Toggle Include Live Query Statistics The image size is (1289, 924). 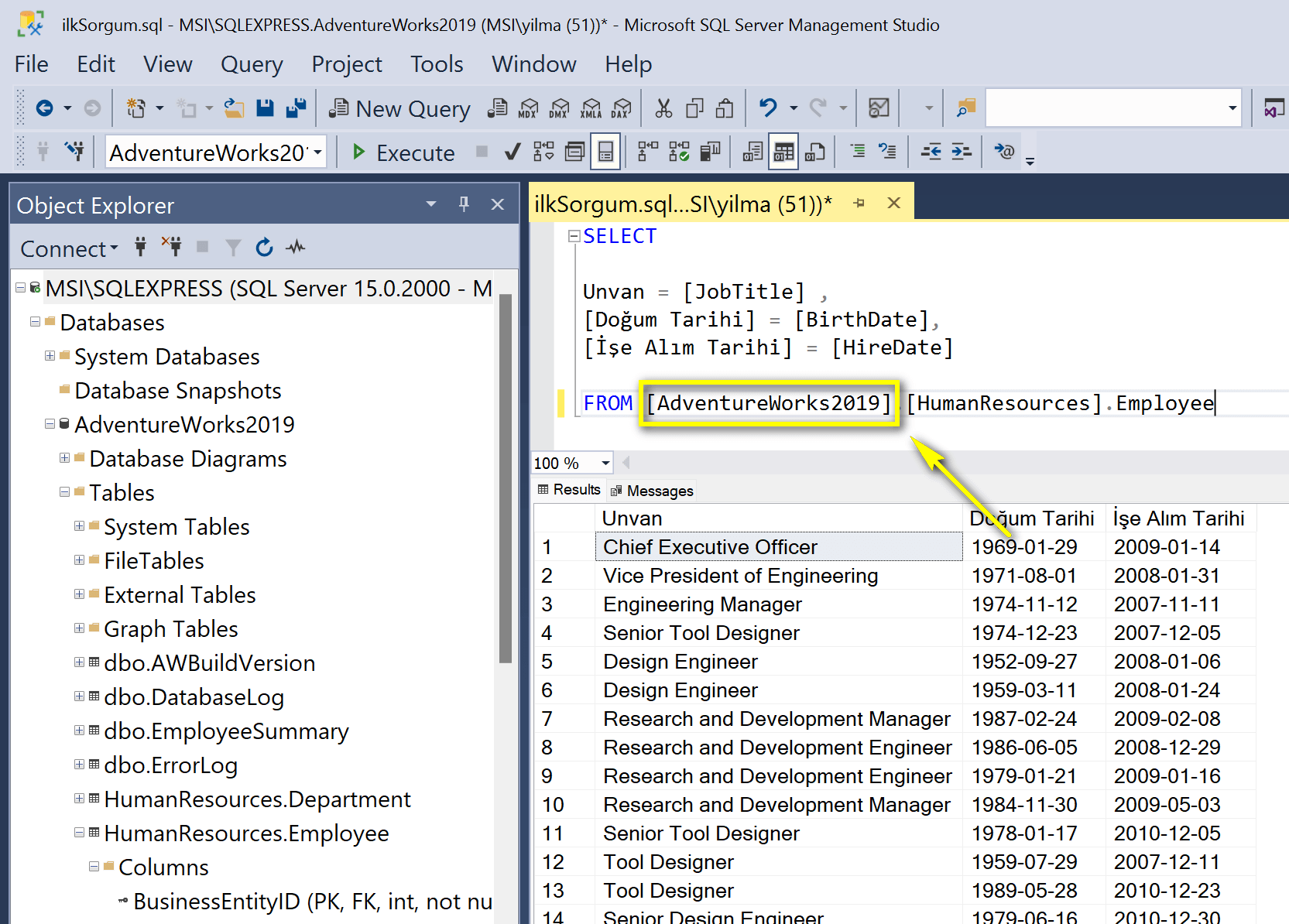click(679, 152)
